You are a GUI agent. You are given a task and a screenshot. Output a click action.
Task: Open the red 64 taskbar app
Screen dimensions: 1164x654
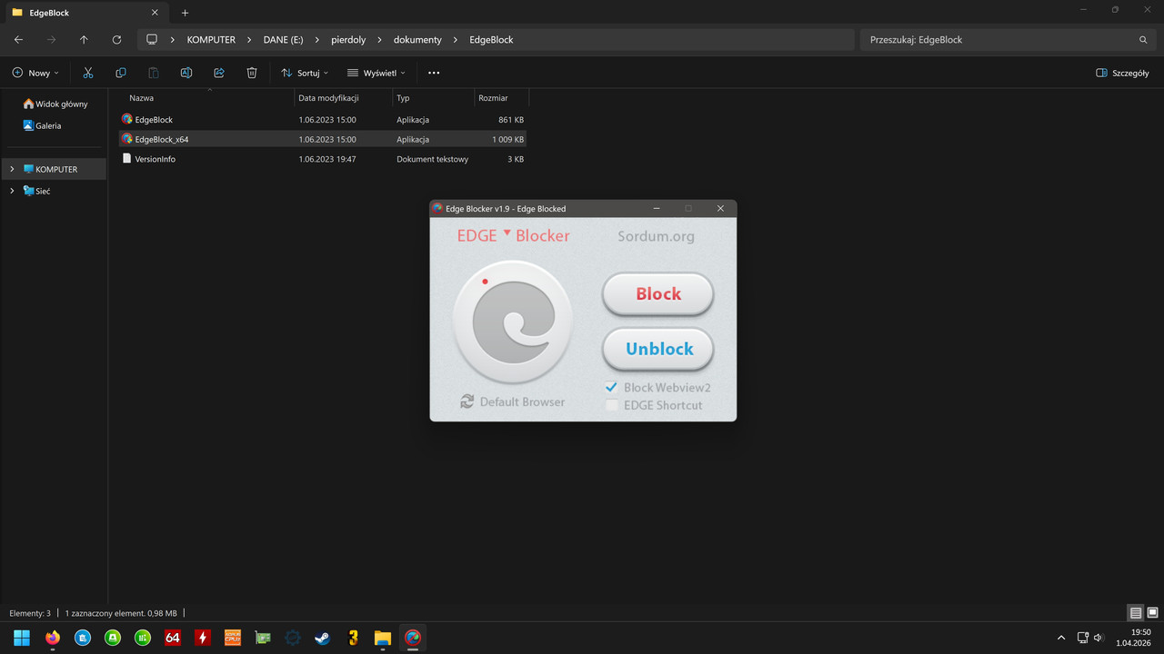pos(173,638)
